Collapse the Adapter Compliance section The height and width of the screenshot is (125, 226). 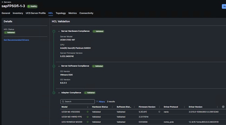point(59,93)
